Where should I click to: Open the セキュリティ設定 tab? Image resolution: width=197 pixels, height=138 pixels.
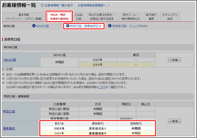coord(170,17)
